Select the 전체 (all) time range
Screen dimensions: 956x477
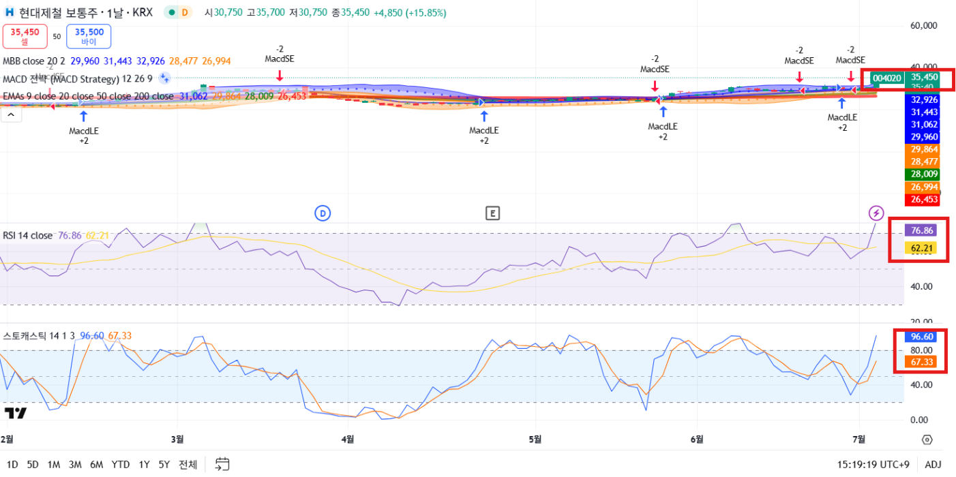[188, 465]
